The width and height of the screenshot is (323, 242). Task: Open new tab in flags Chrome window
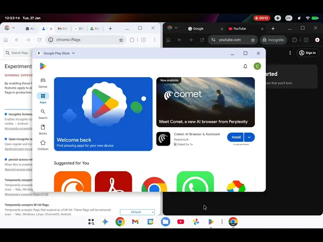click(110, 29)
